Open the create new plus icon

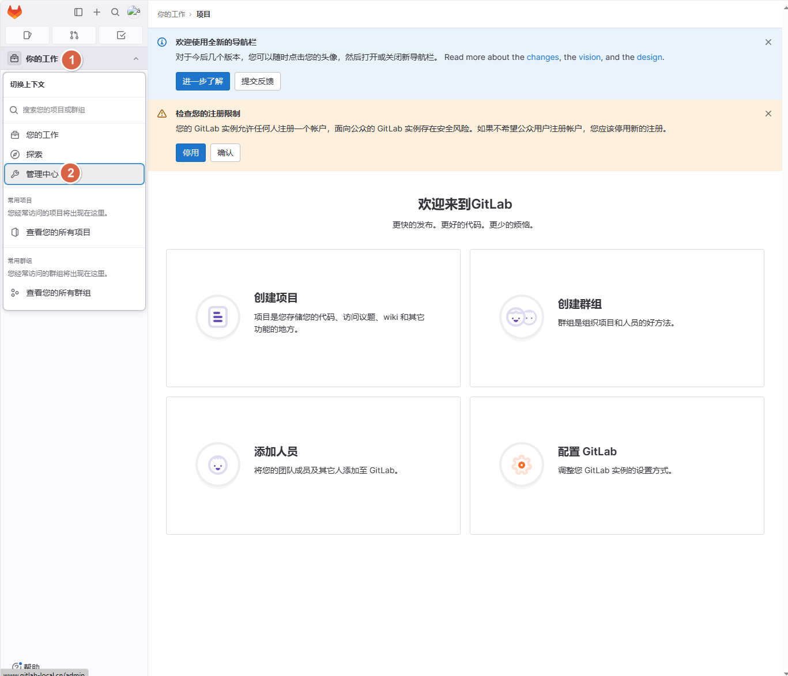[x=97, y=12]
